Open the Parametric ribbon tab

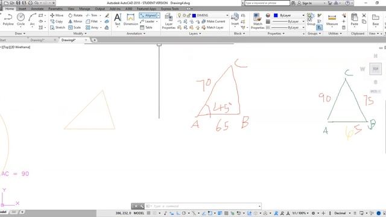click(x=55, y=9)
